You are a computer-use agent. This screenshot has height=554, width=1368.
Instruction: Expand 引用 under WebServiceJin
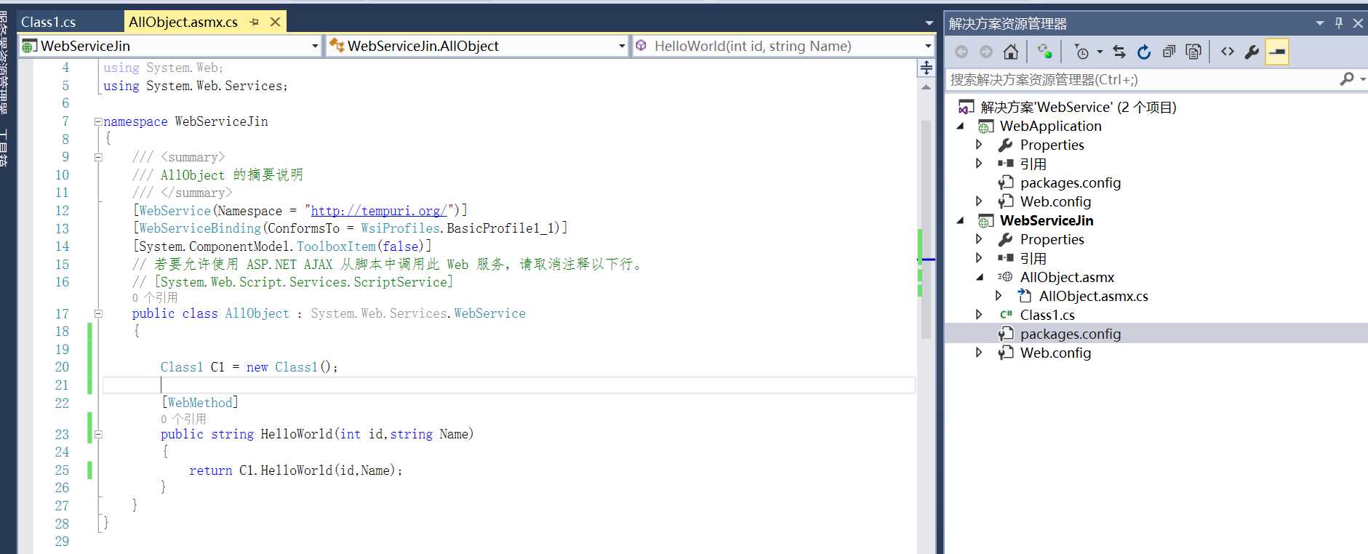click(979, 258)
